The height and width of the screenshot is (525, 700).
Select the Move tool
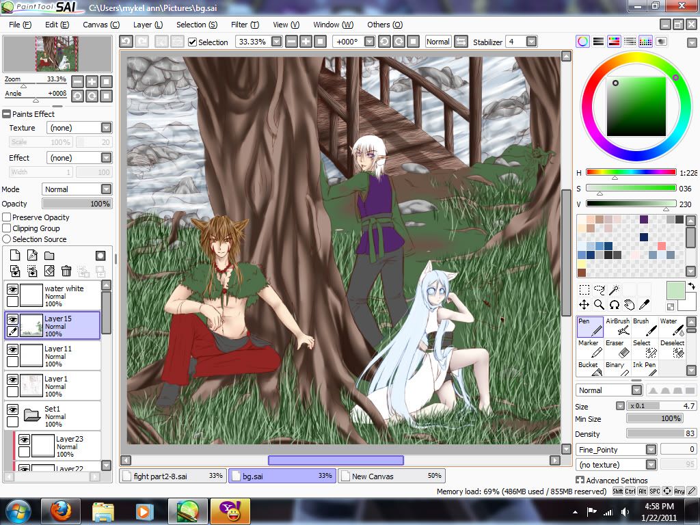584,304
